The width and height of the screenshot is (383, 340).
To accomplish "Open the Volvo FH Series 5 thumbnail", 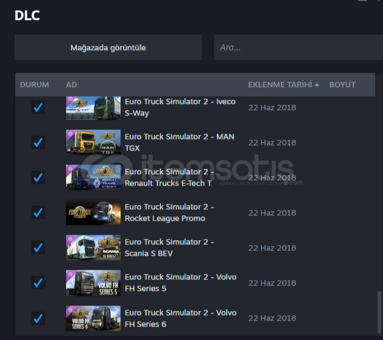I will tap(93, 283).
